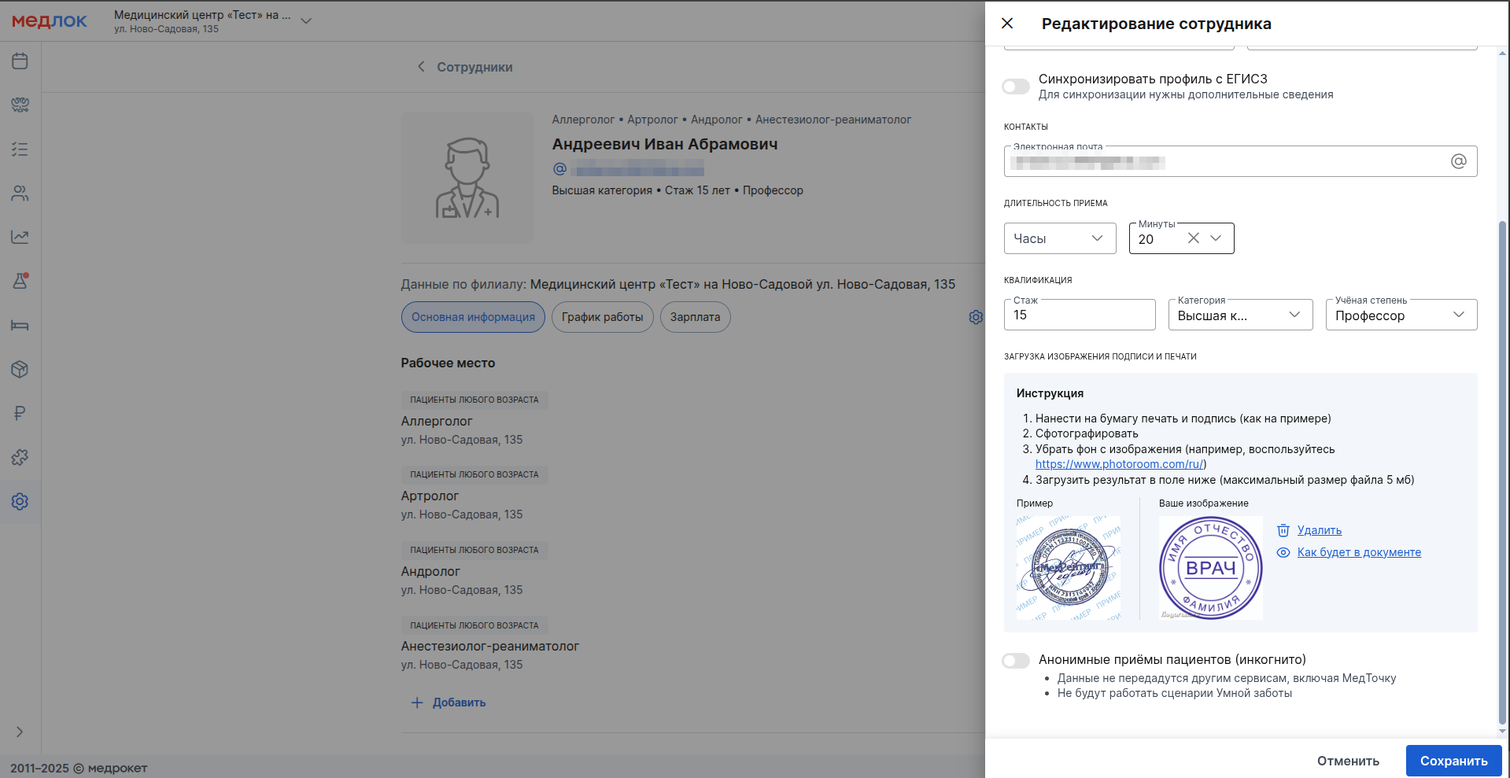Open the analytics chart sidebar icon
The width and height of the screenshot is (1510, 778).
tap(20, 237)
